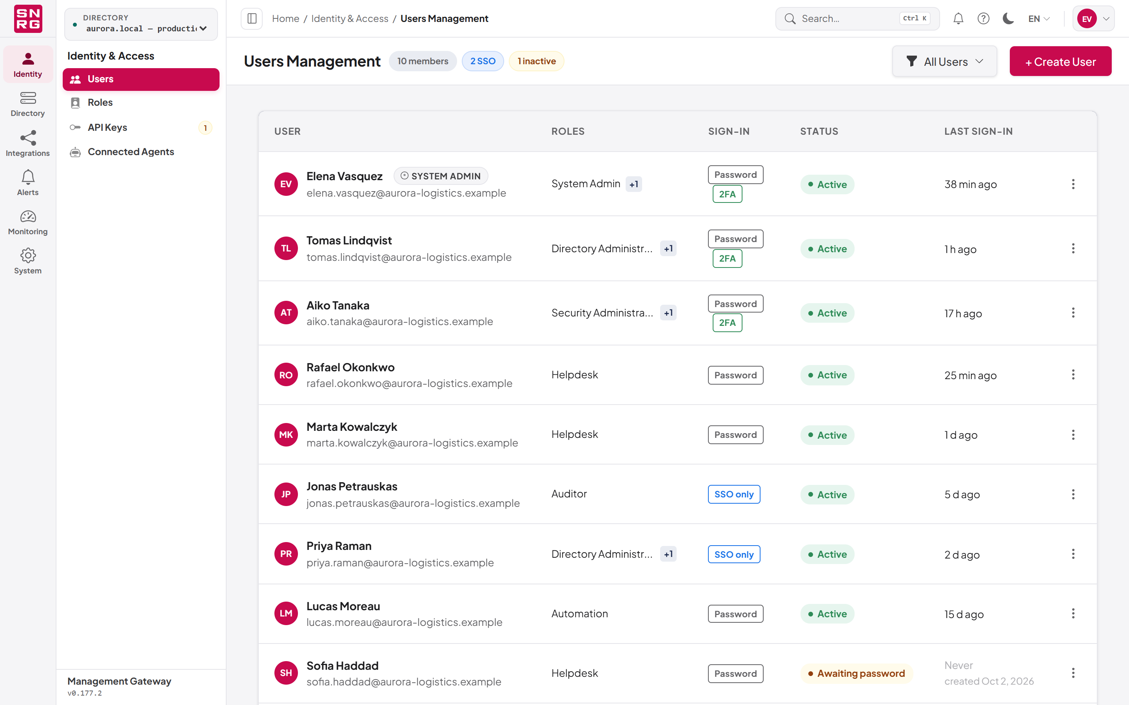Click the SNRG logo
1129x705 pixels.
coord(28,19)
